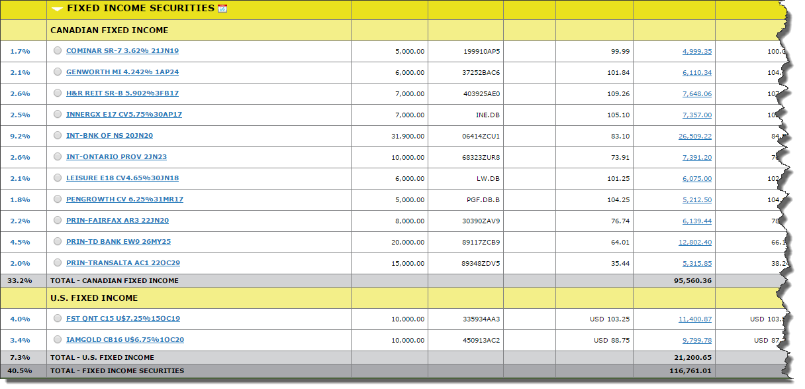Open the 11,400.87 value link

[694, 319]
